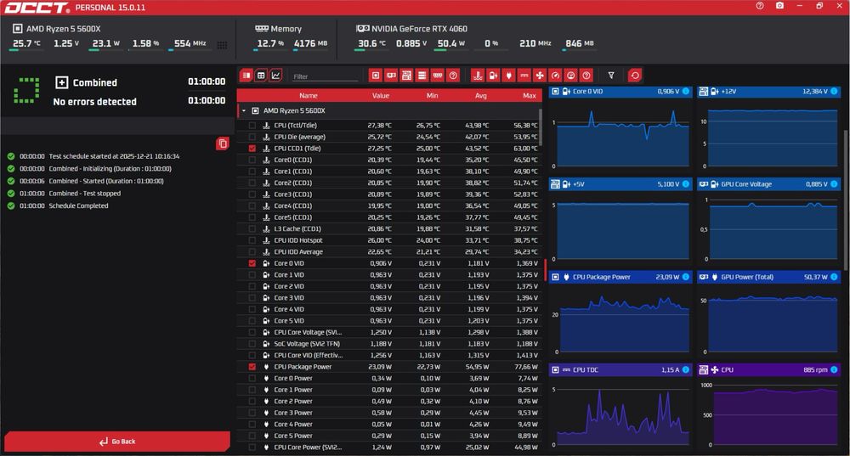Uncheck CPU CCD1 (Tdie) graph checkbox
This screenshot has width=850, height=456.
pyautogui.click(x=252, y=149)
